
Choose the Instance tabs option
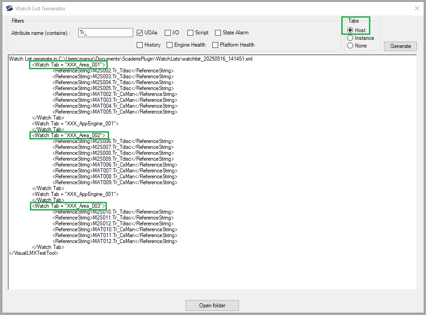click(350, 38)
